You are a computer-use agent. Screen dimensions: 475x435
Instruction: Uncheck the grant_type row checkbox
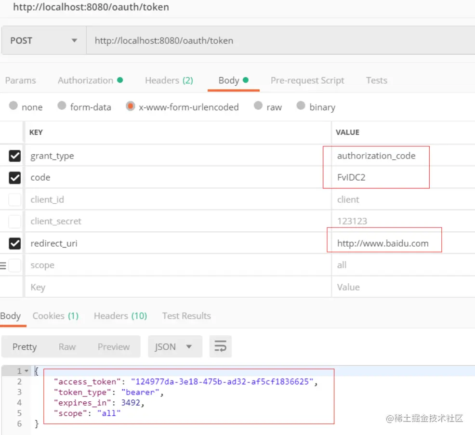click(14, 156)
